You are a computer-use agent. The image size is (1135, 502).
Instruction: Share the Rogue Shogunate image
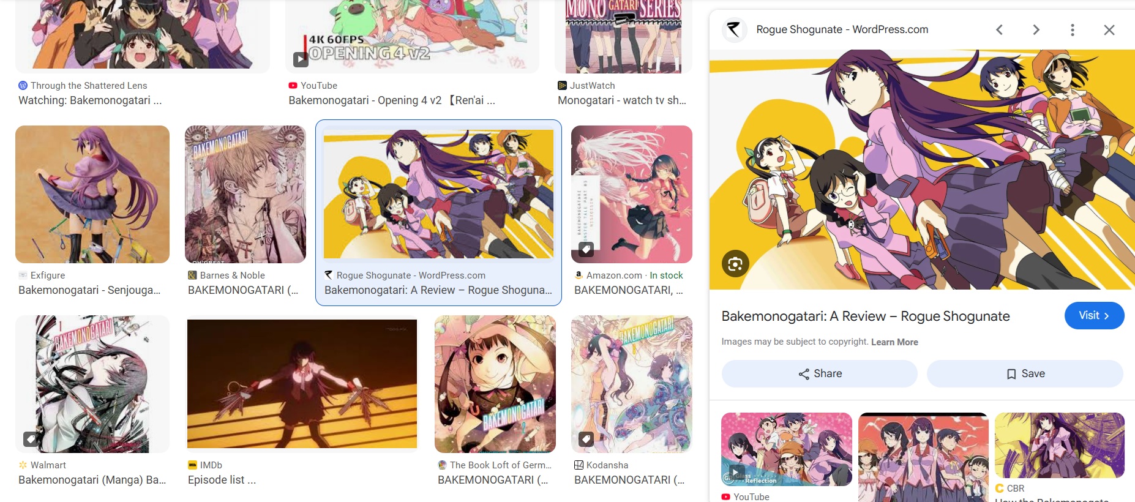click(820, 373)
